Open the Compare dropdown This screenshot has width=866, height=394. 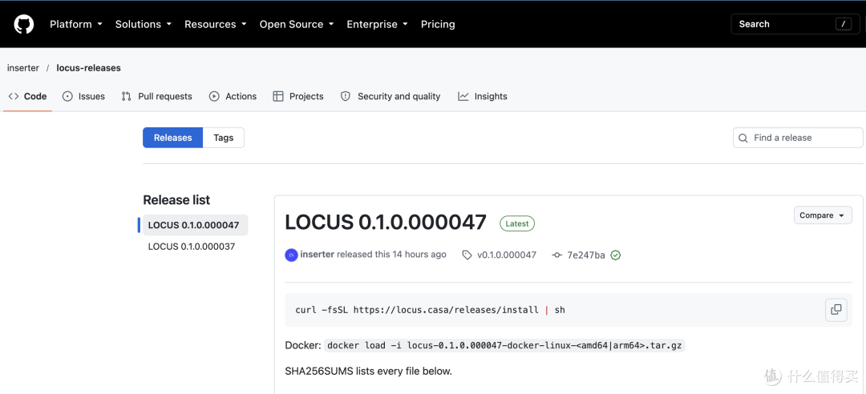coord(823,215)
